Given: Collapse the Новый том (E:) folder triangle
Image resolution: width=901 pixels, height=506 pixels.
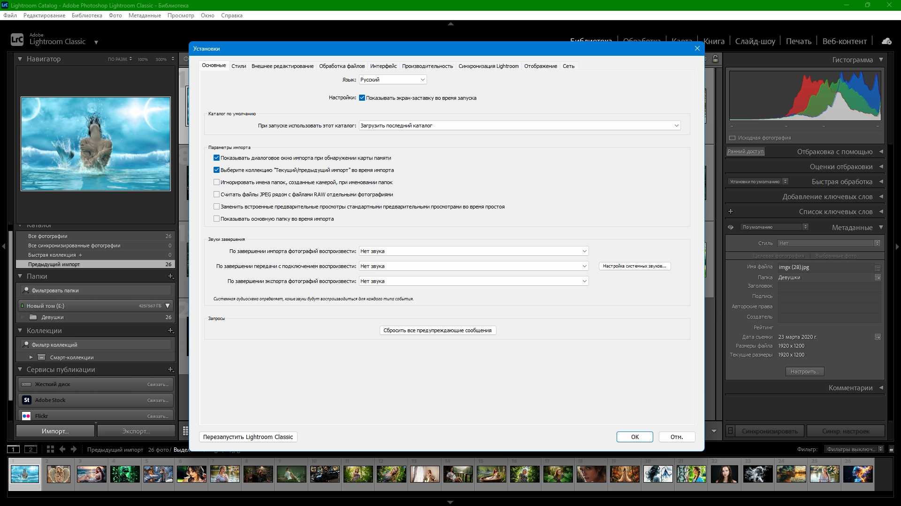Looking at the screenshot, I should 167,305.
